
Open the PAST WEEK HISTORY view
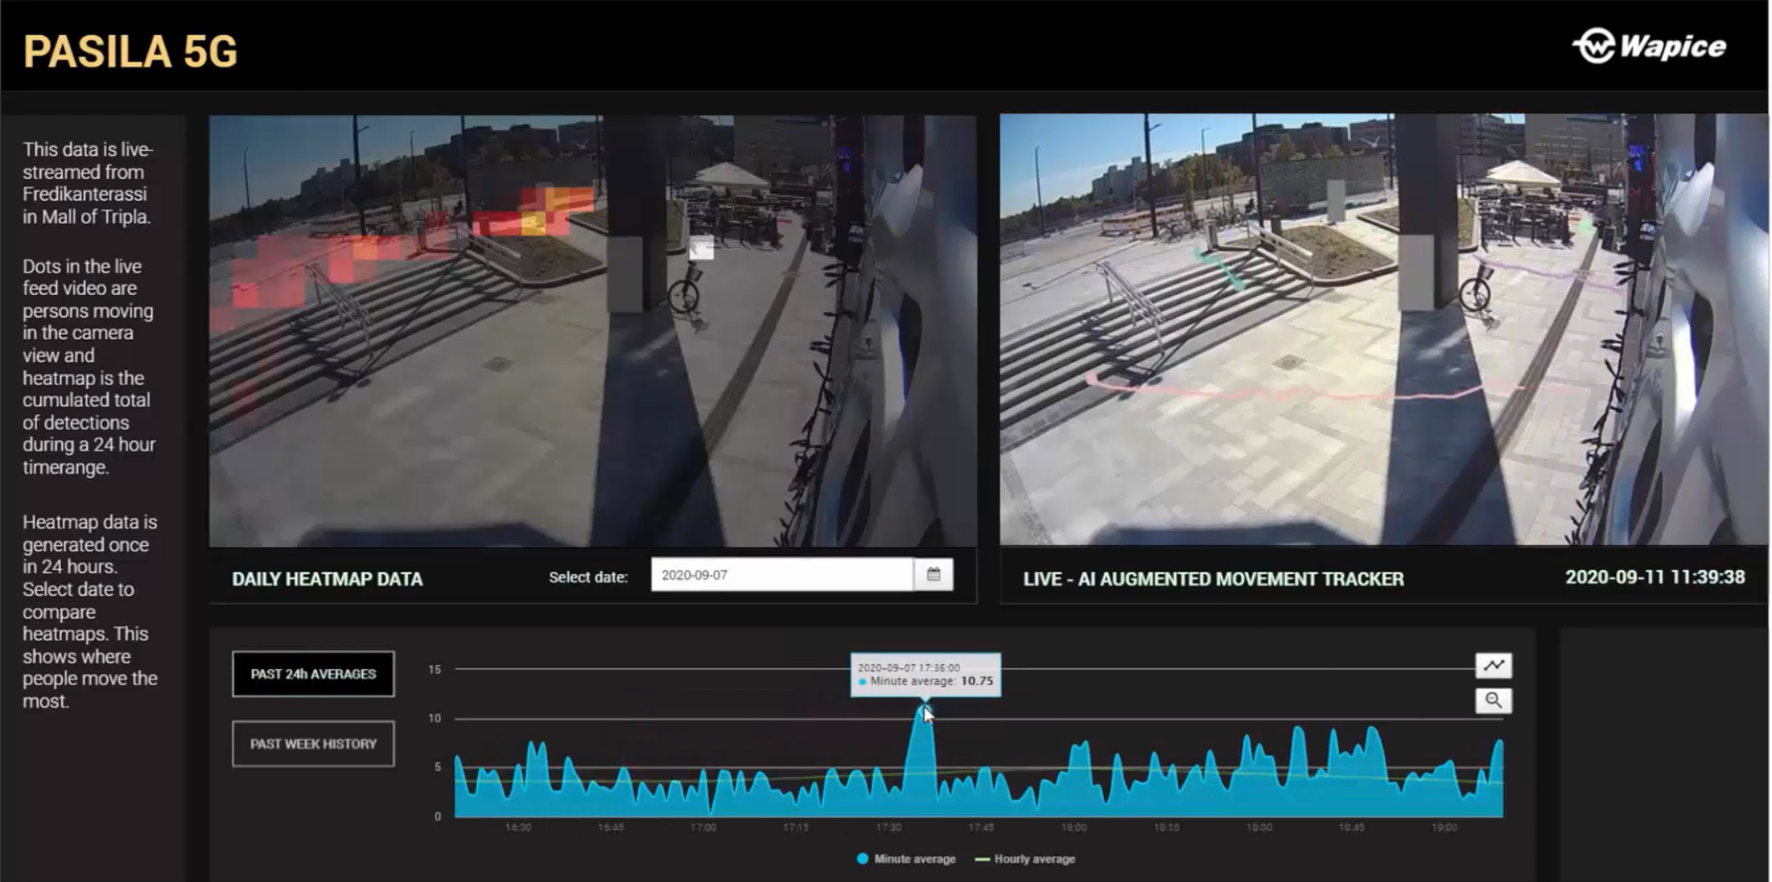[x=313, y=744]
